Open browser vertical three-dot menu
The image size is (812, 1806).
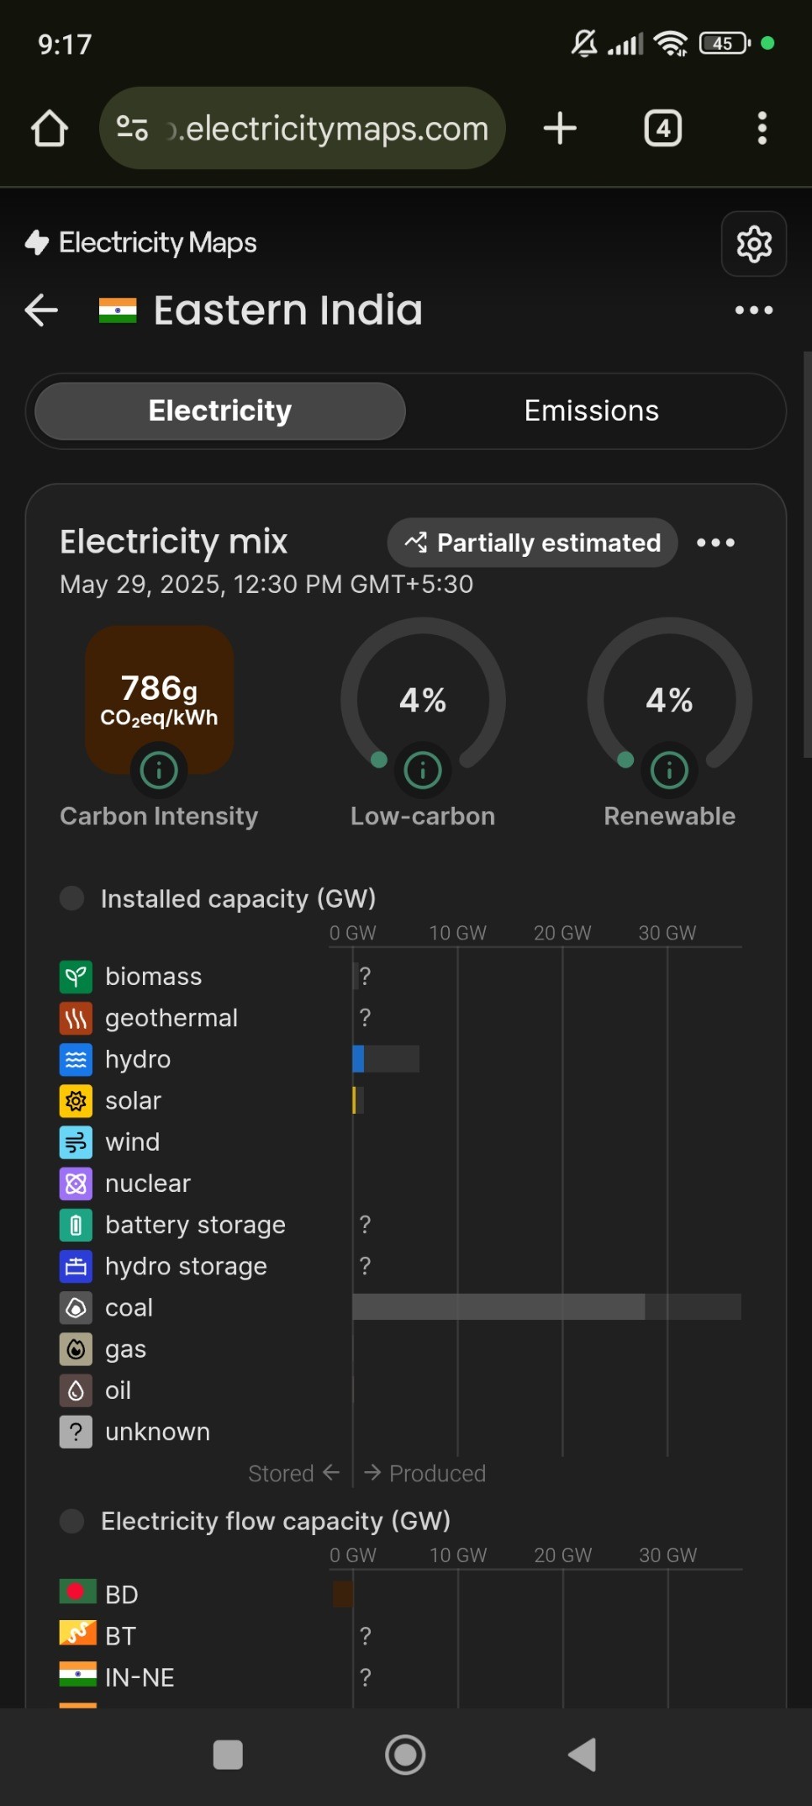pyautogui.click(x=762, y=129)
